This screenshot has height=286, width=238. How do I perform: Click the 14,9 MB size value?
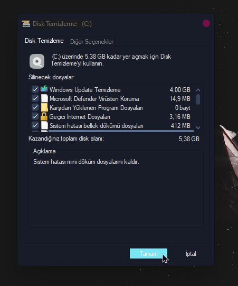(180, 99)
